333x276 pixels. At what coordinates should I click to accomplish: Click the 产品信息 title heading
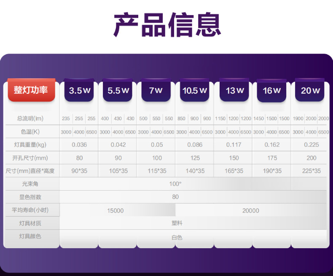(x=167, y=25)
